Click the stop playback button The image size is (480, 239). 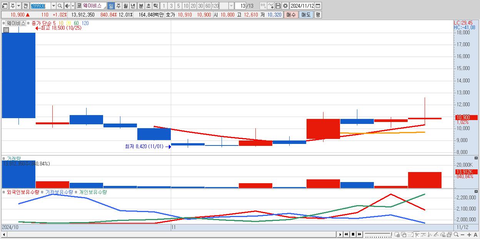click(x=353, y=234)
